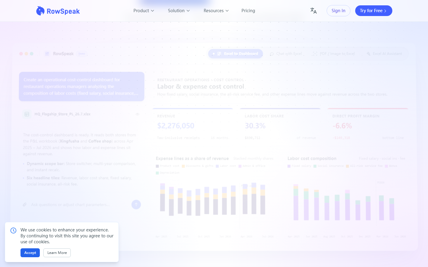428x267 pixels.
Task: Click the Chat with Excel speech icon
Action: tap(272, 54)
